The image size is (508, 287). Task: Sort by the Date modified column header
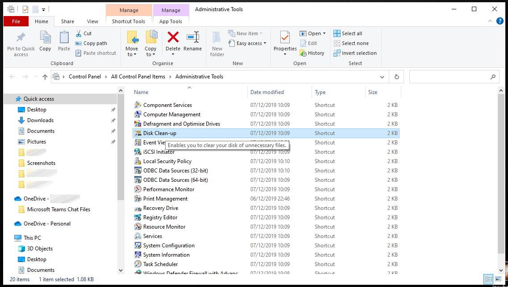pyautogui.click(x=267, y=92)
